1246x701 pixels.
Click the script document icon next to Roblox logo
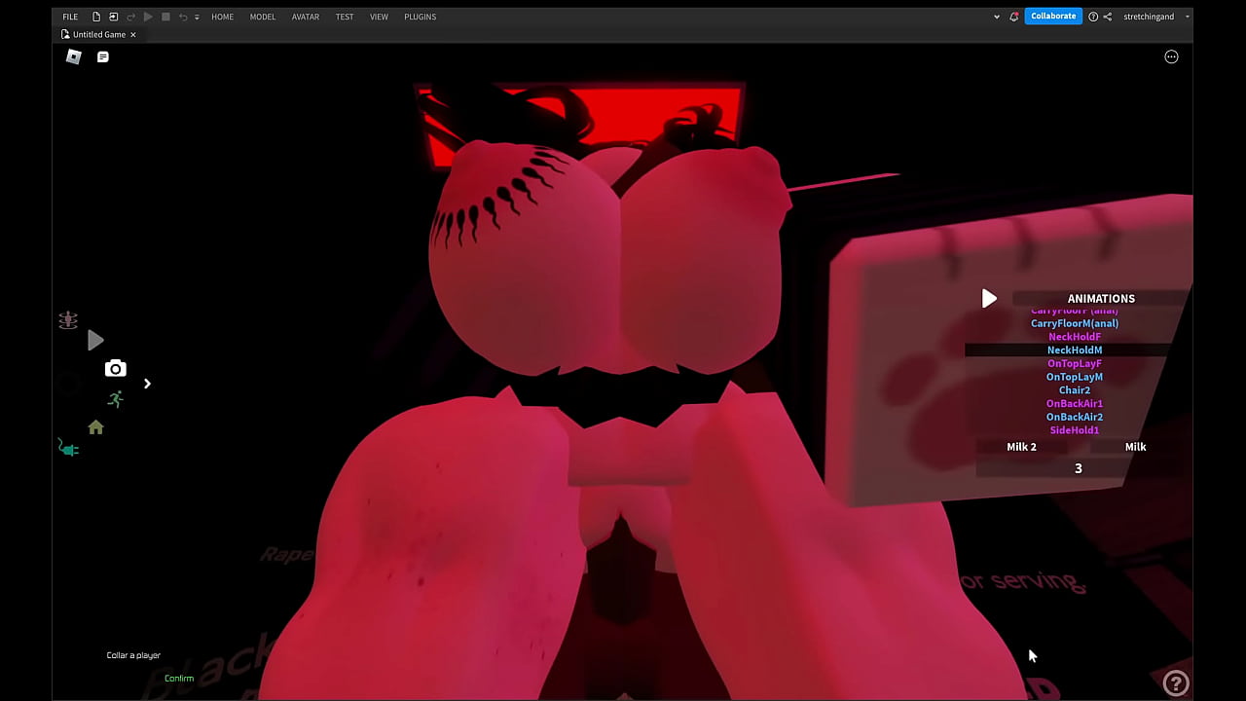click(x=102, y=56)
